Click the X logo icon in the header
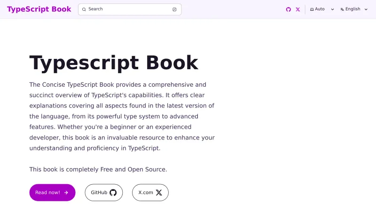This screenshot has width=376, height=212. [298, 9]
